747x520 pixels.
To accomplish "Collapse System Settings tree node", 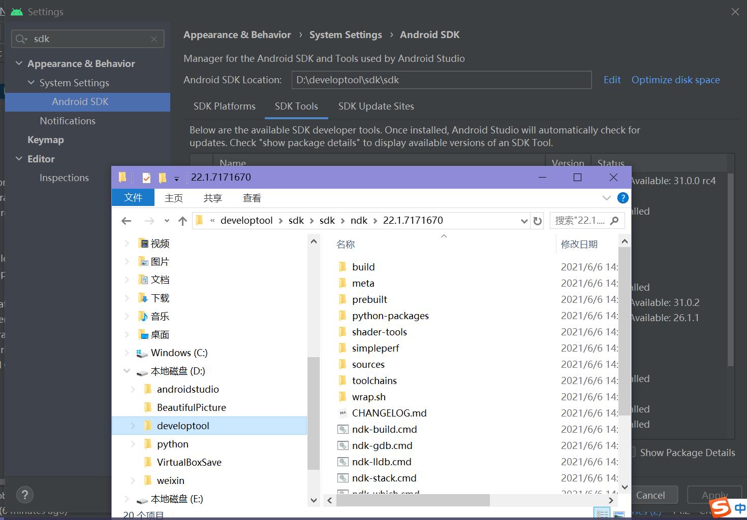I will [31, 82].
